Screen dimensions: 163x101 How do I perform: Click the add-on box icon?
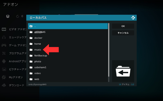click(x=8, y=16)
